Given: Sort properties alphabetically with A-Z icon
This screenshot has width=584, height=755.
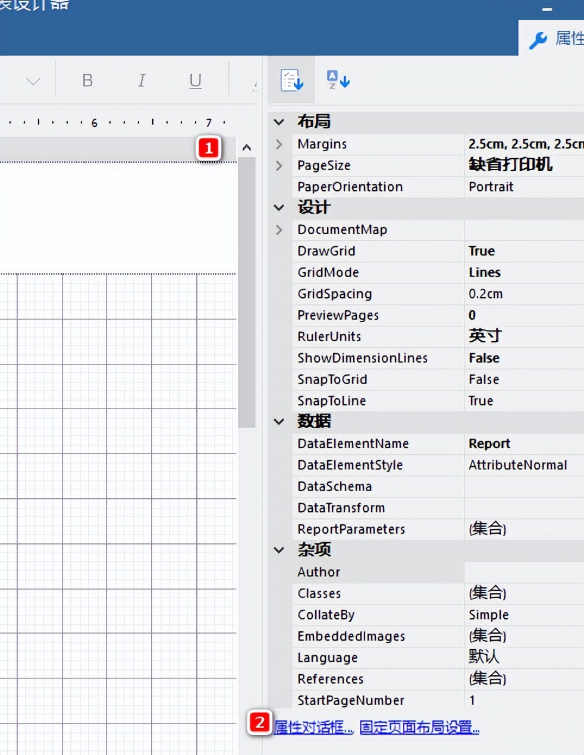Looking at the screenshot, I should [x=338, y=80].
